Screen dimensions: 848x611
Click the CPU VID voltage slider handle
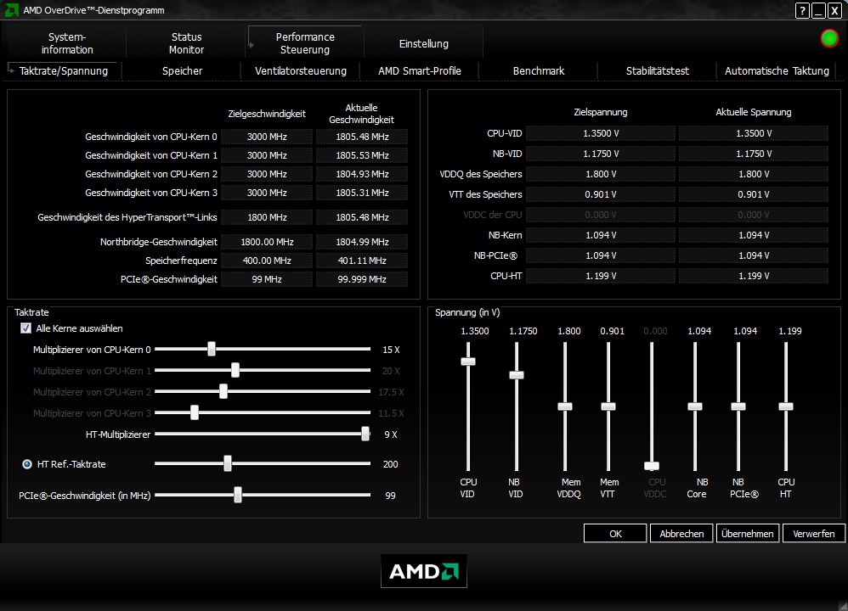(x=468, y=362)
